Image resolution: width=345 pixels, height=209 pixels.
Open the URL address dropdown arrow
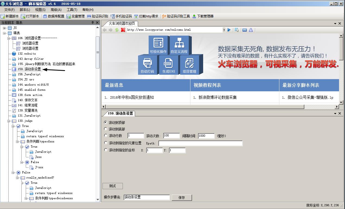pyautogui.click(x=224, y=30)
